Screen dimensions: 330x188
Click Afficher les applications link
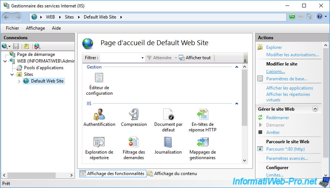click(x=289, y=88)
